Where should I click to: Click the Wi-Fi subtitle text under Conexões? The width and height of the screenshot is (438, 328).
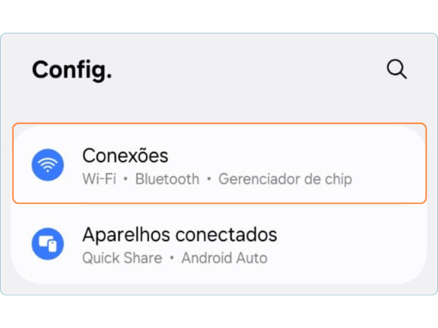(99, 179)
